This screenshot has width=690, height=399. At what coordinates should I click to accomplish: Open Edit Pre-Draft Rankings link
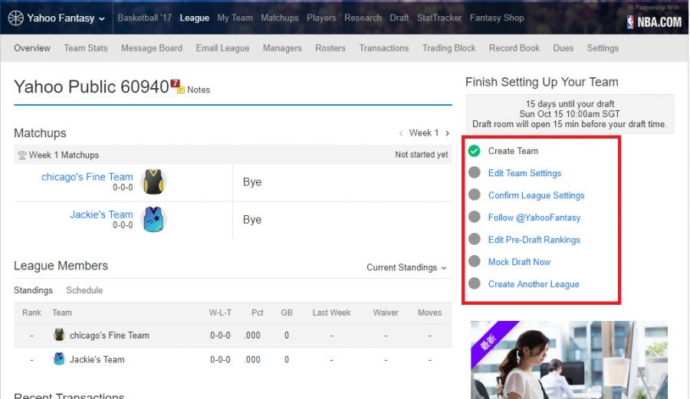pos(534,240)
